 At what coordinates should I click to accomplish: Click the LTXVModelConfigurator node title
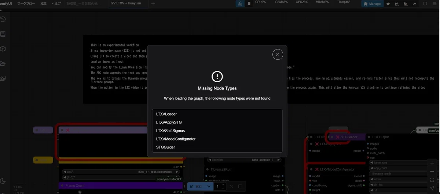pyautogui.click(x=337, y=169)
